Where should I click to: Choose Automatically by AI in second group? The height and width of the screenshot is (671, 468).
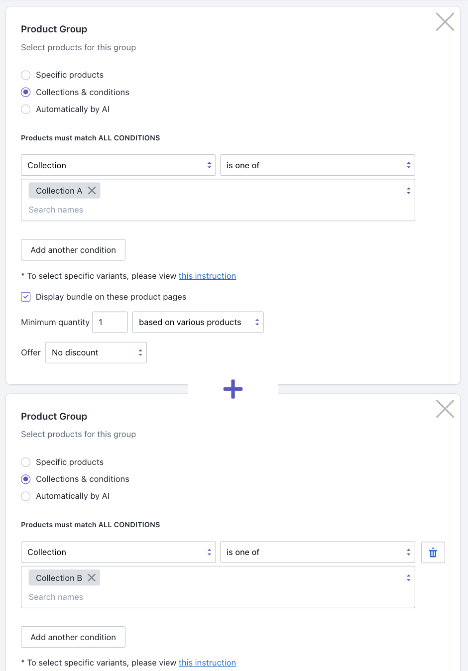[26, 496]
